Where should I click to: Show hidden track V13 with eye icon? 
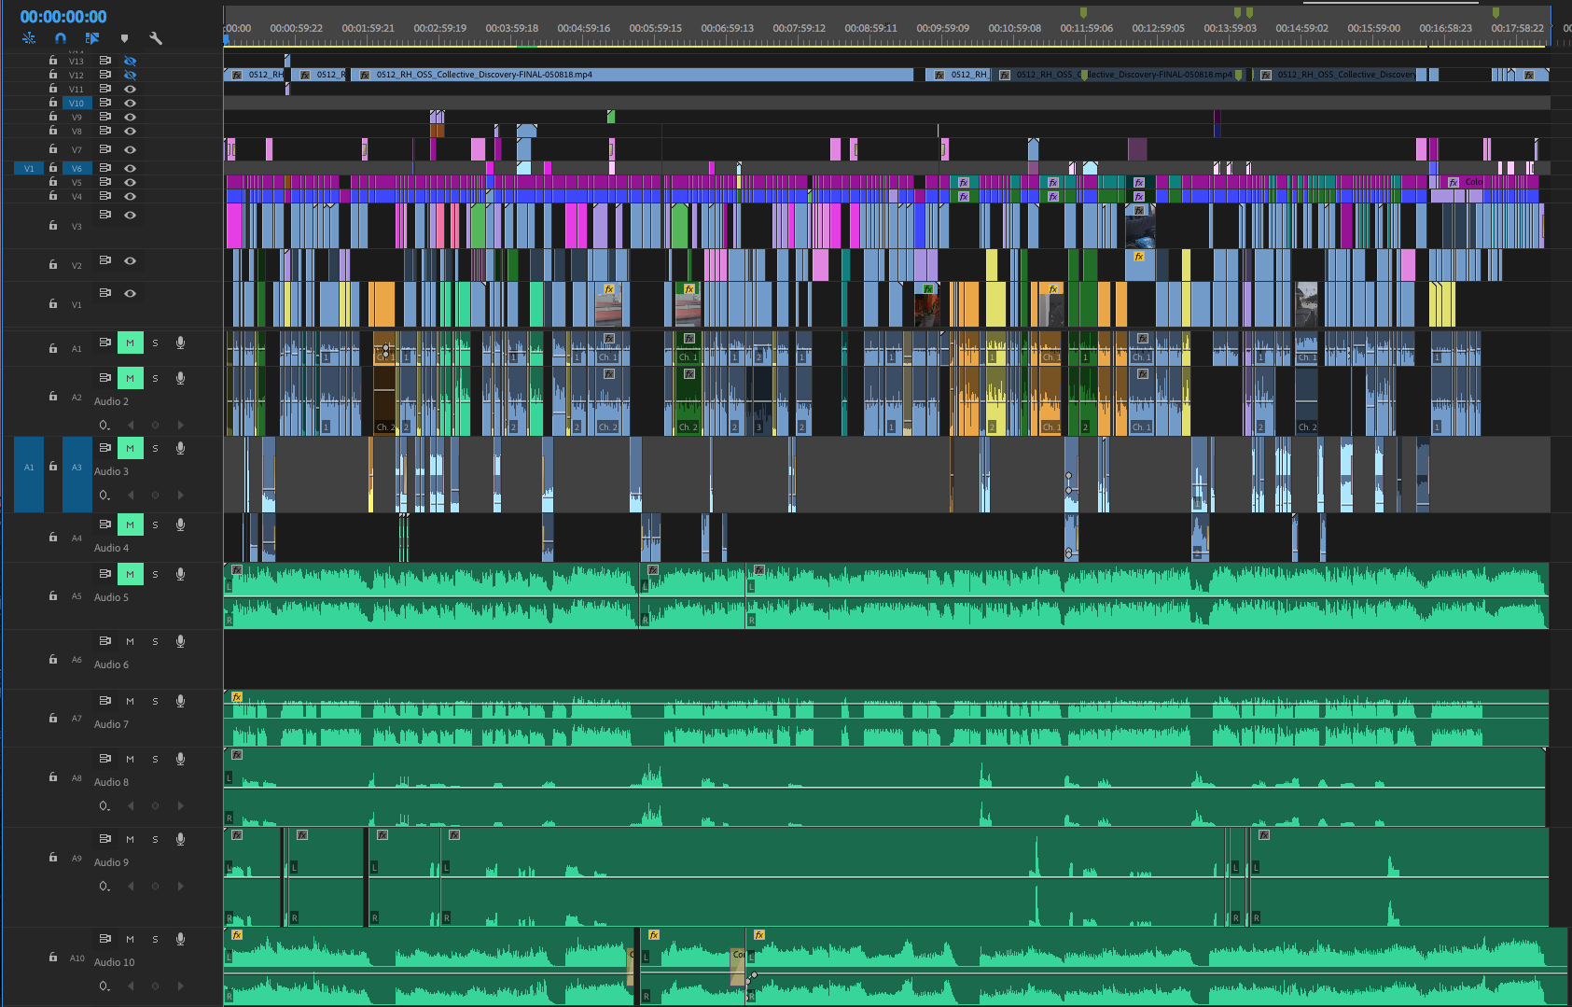click(131, 61)
